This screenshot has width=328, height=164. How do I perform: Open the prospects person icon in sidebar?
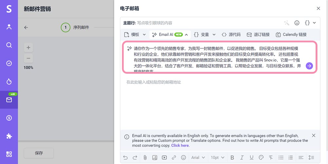click(x=9, y=27)
